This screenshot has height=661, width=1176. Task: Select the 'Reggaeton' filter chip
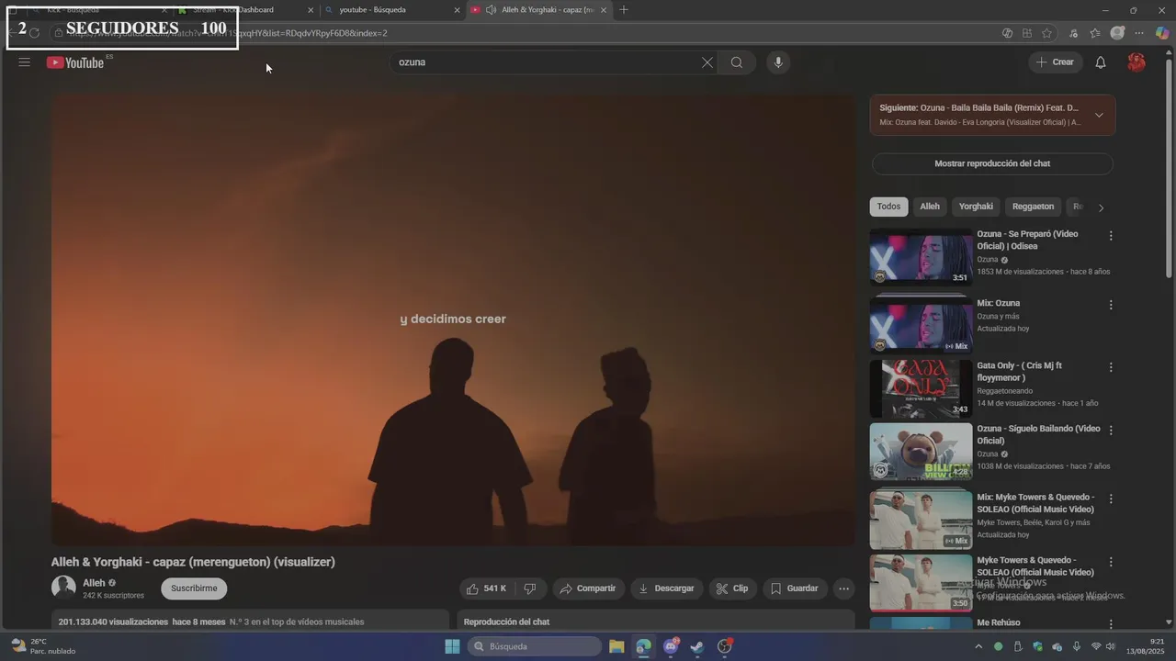1033,207
